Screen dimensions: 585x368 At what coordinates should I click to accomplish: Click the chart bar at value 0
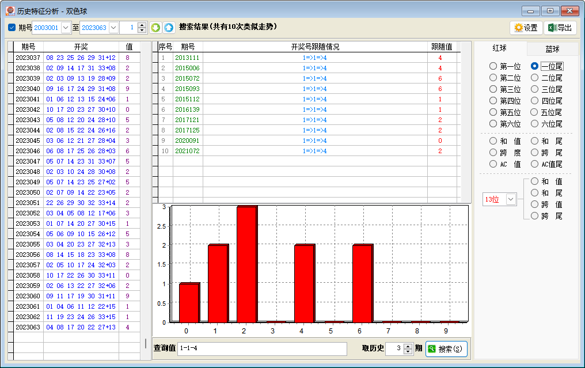coord(189,303)
